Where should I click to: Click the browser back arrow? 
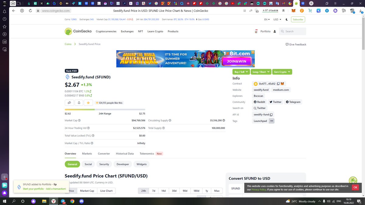pyautogui.click(x=14, y=11)
